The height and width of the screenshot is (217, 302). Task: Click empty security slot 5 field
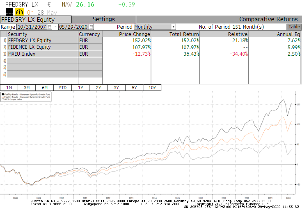[x=43, y=68]
